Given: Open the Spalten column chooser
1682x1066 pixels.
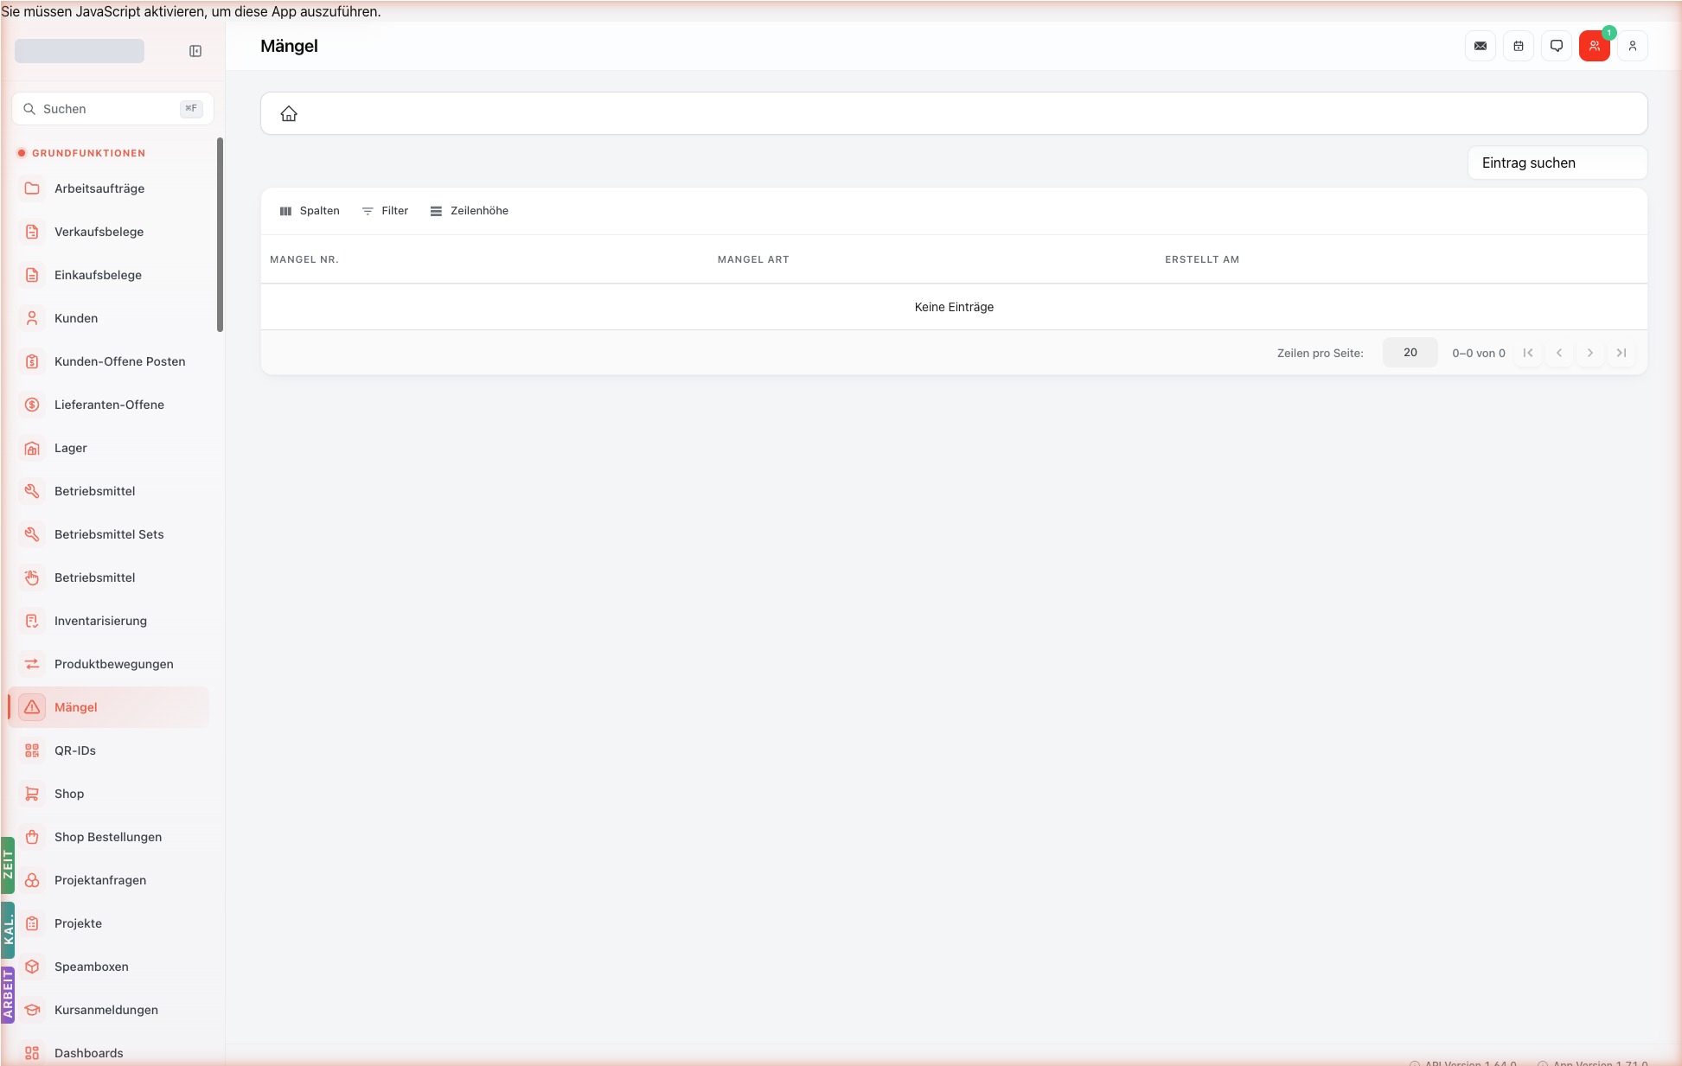Looking at the screenshot, I should click(x=310, y=211).
